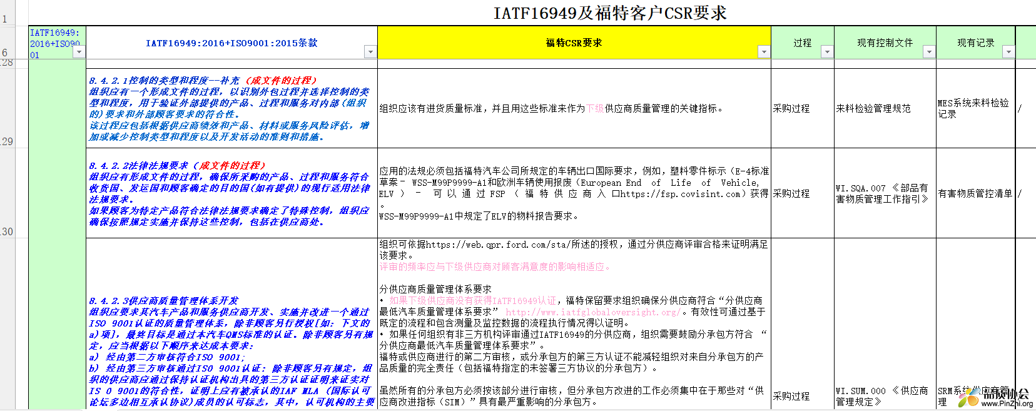This screenshot has height=411, width=1036.
Task: Select 采购过程 cell beside WI.SQA.007
Action: (x=803, y=193)
